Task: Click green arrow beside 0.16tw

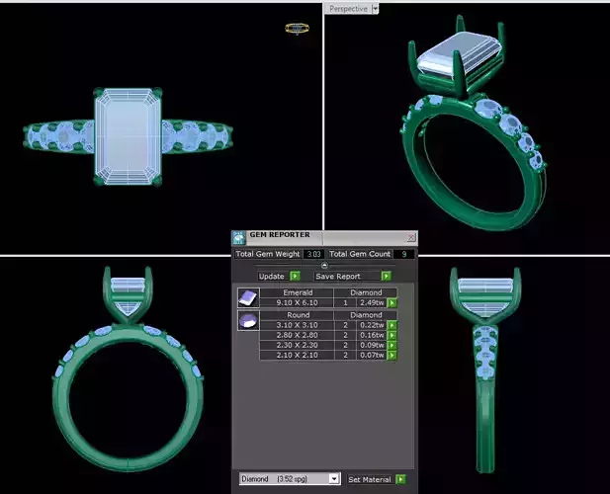Action: pyautogui.click(x=392, y=335)
